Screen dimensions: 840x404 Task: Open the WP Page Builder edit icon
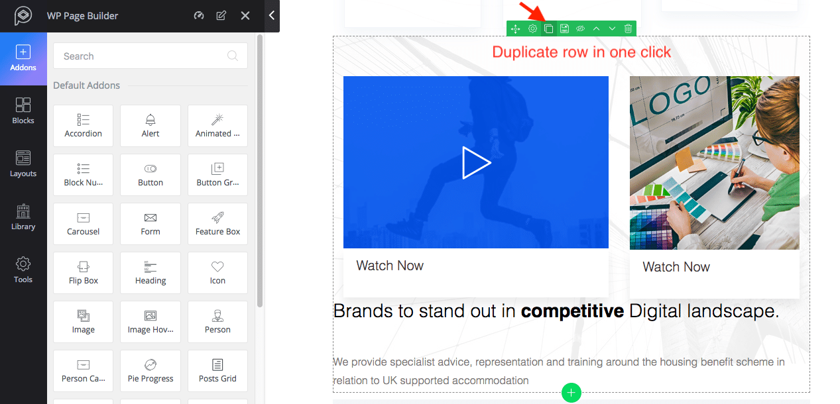click(x=221, y=15)
